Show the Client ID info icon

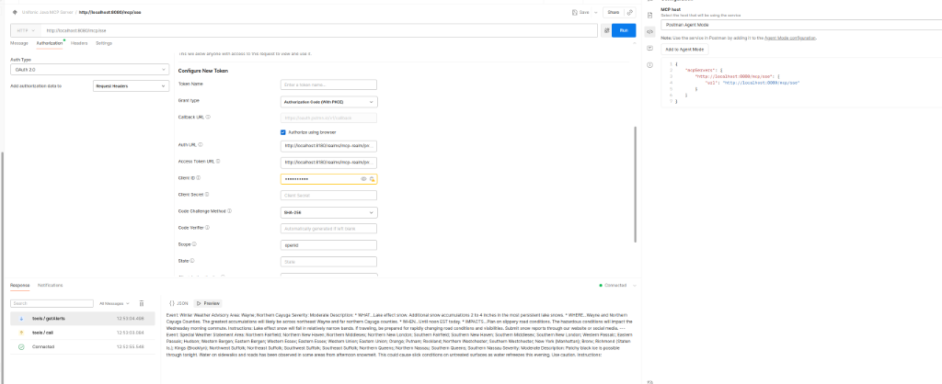(199, 177)
